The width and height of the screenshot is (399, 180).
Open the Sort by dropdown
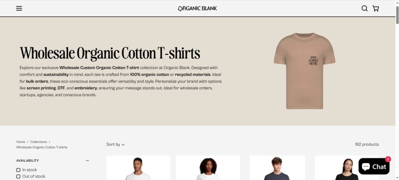click(x=115, y=145)
